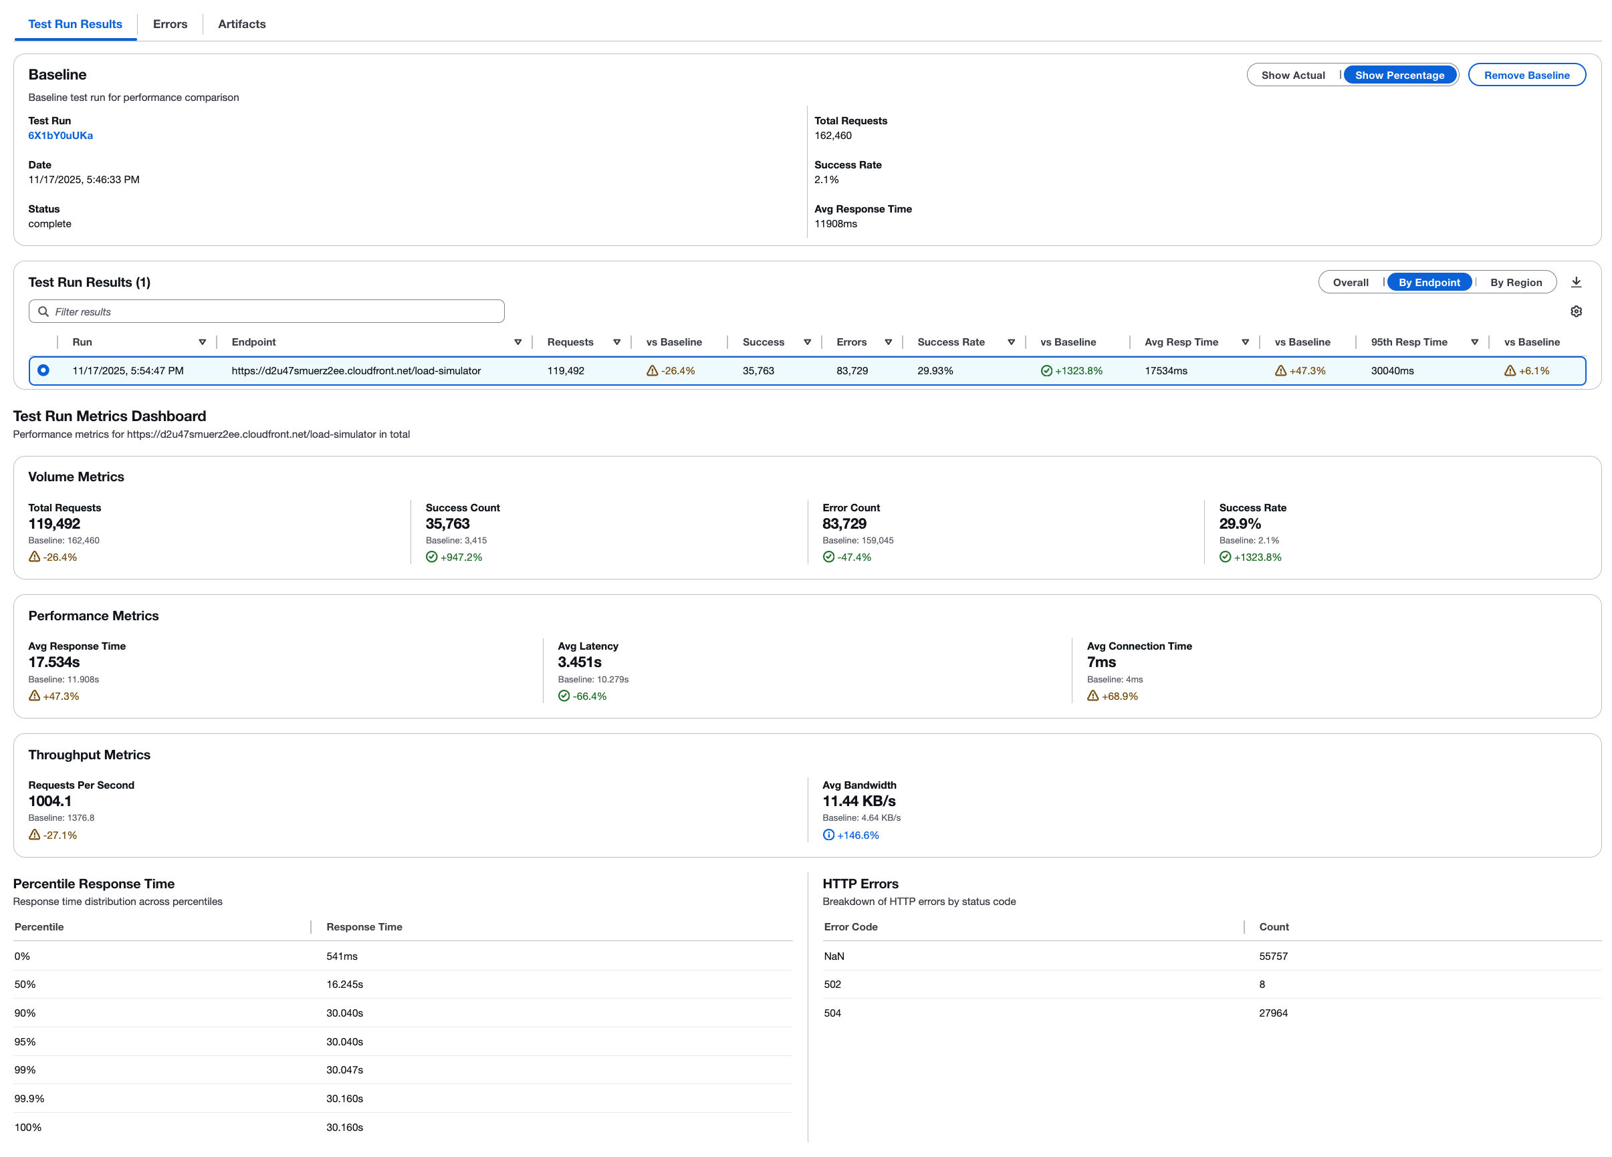The image size is (1612, 1157).
Task: Click the Requests Per Second value 1004.1
Action: click(49, 801)
